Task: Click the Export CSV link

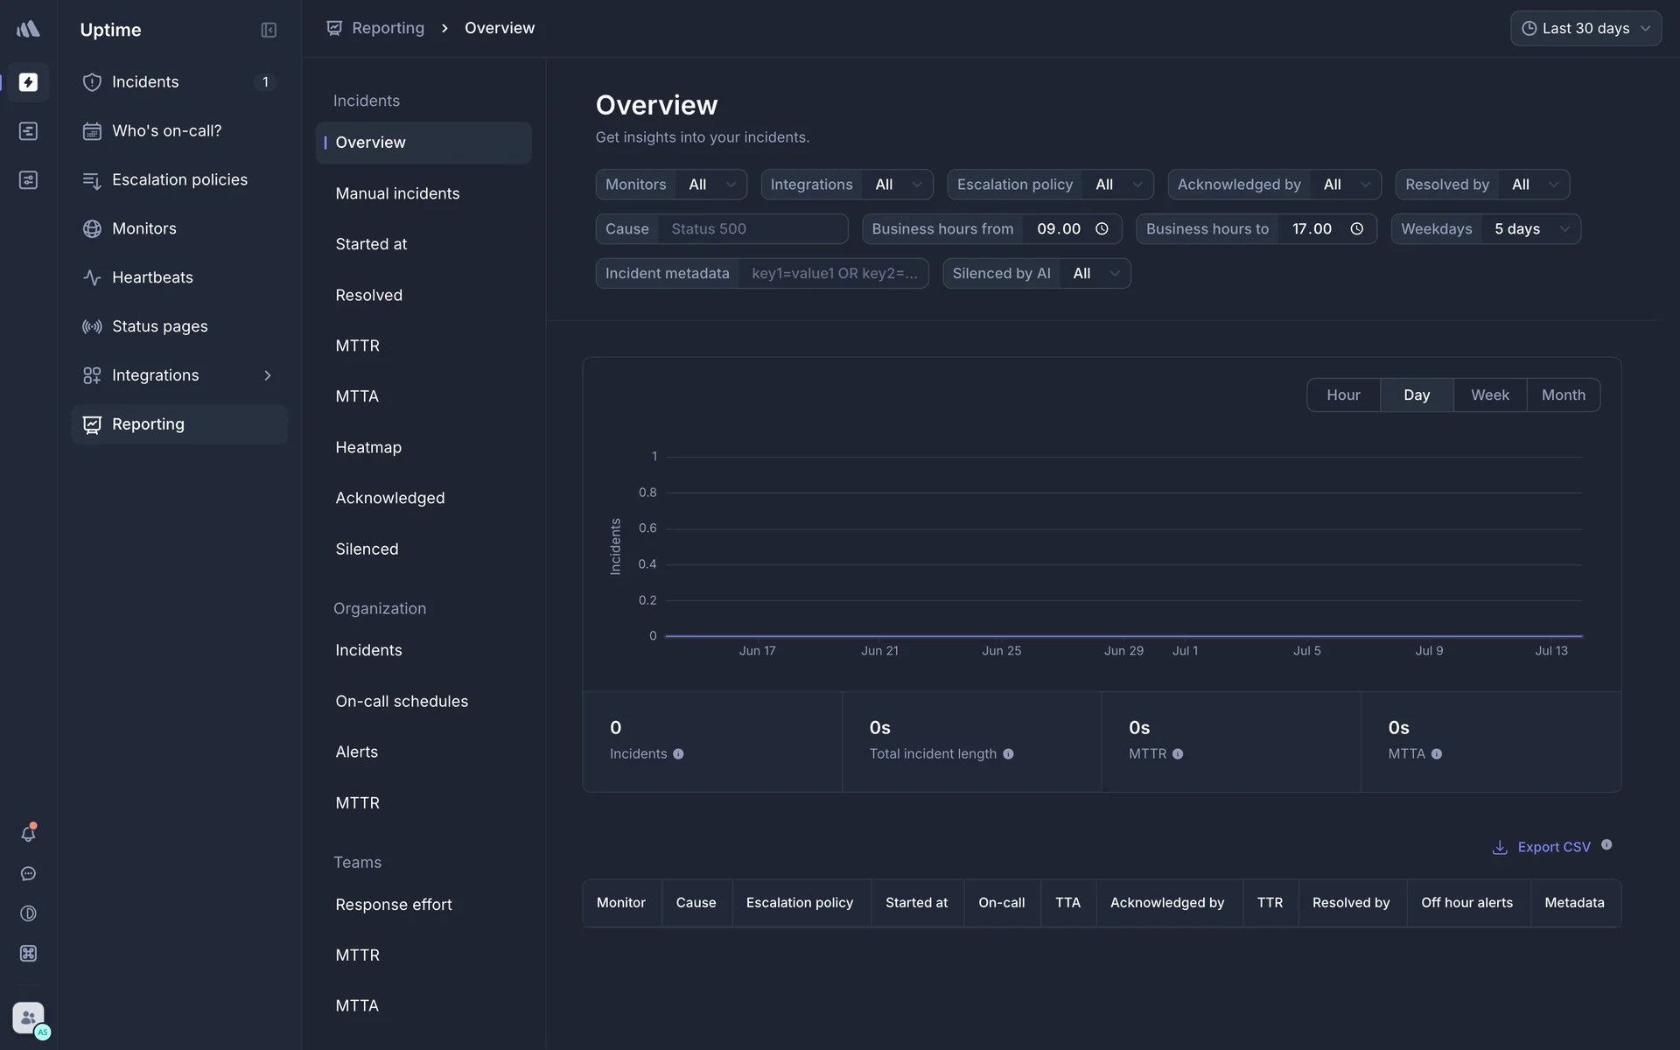Action: 1553,847
